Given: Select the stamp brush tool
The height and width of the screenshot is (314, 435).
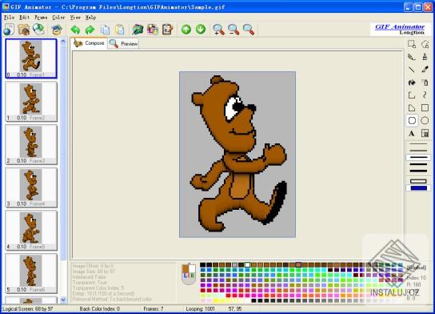Looking at the screenshot, I should pos(425,57).
